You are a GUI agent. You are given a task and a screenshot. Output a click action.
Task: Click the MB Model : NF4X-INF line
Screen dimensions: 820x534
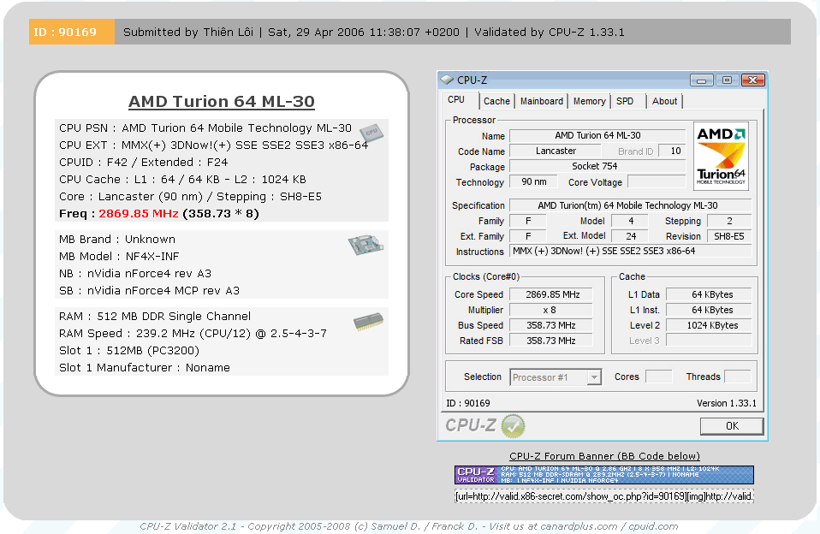click(119, 256)
